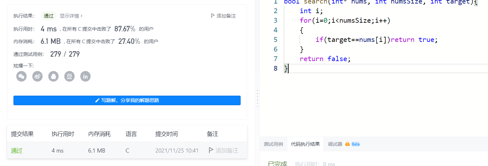488x166 pixels.
Task: Share result via Douban icon
Action: coord(69,76)
